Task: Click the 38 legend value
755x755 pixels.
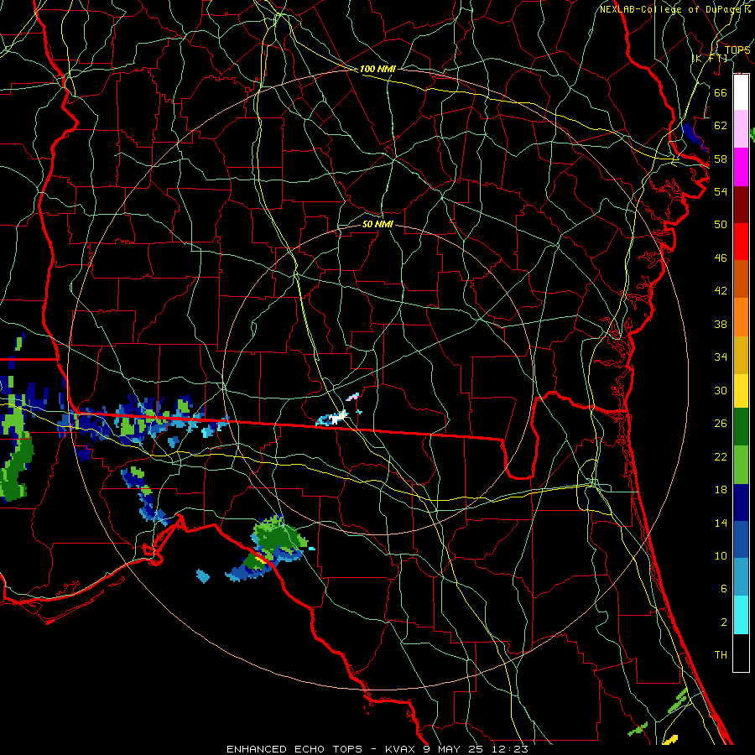Action: [x=721, y=324]
